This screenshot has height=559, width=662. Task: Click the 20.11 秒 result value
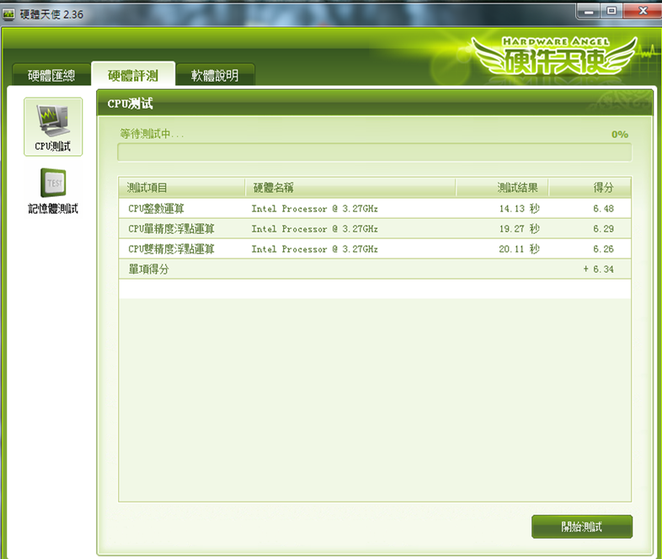click(x=520, y=249)
